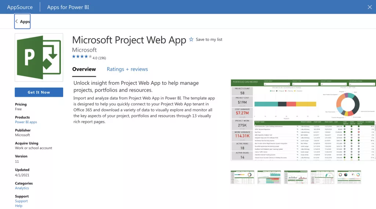Select the fourth screenshot thumbnail

[x=322, y=177]
